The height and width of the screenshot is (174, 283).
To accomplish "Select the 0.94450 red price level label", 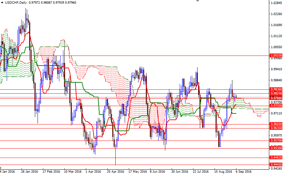I will click(x=276, y=165).
